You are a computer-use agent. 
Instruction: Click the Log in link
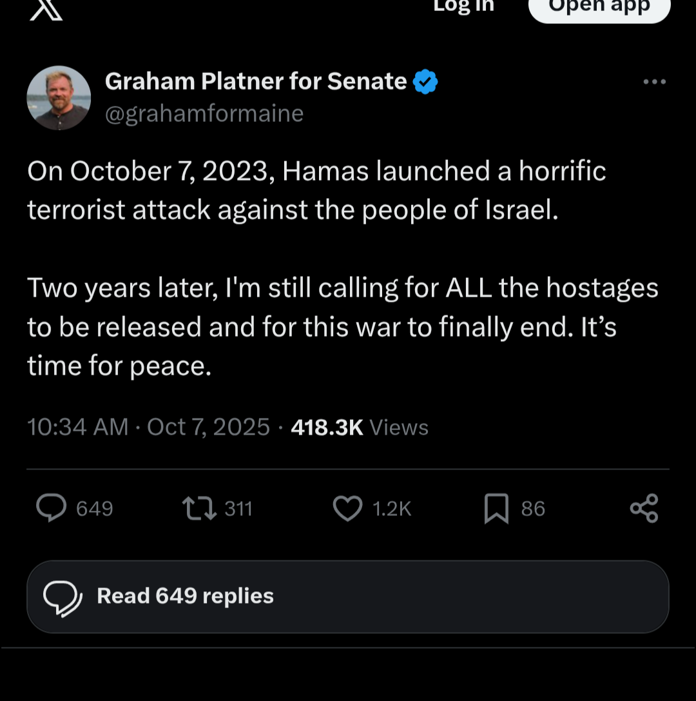pos(463,6)
